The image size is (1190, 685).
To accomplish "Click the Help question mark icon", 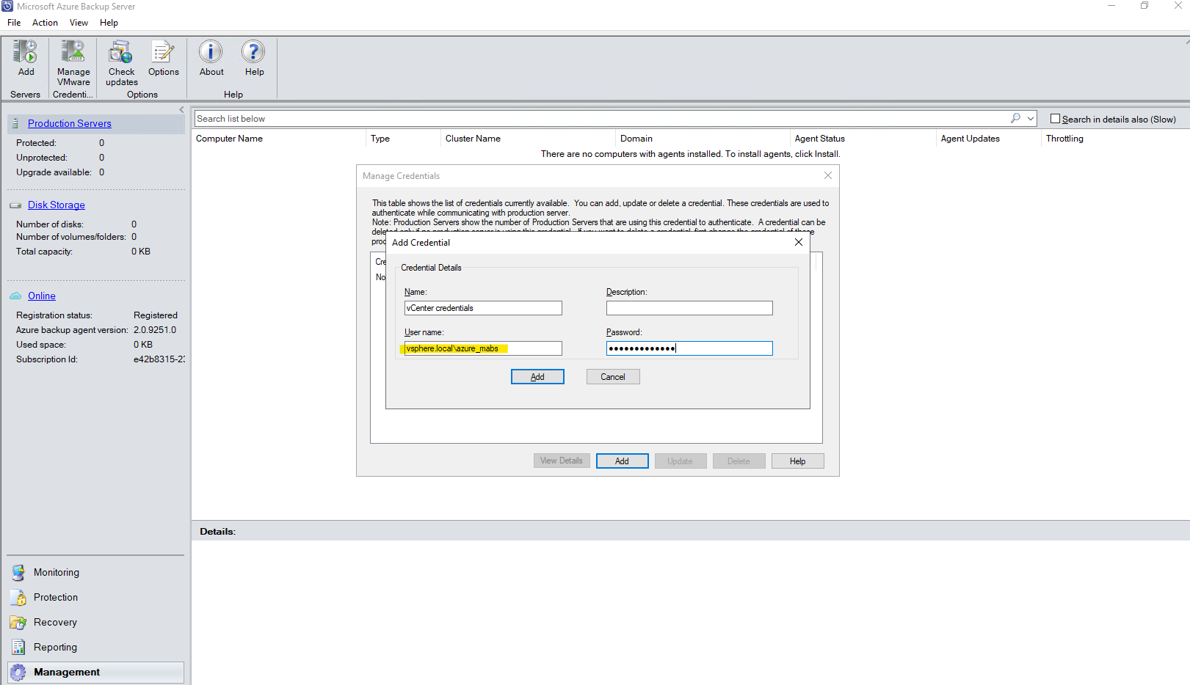I will pos(253,52).
